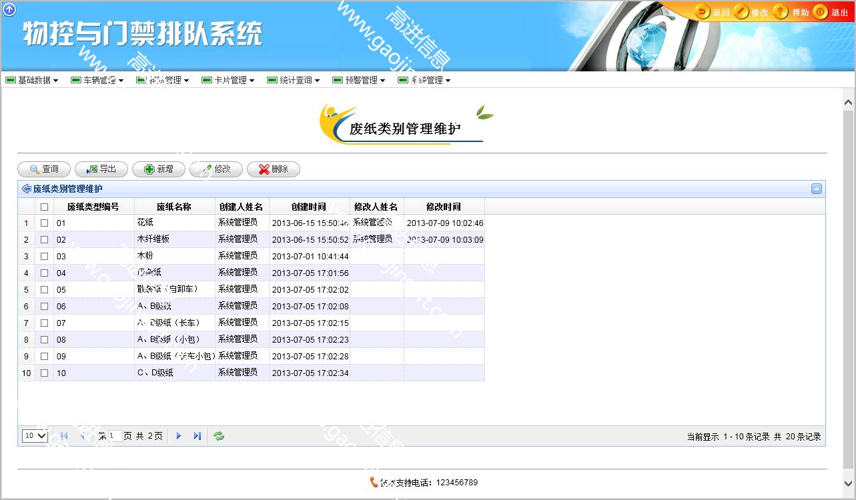856x500 pixels.
Task: Click the 退出 (exit) icon in header
Action: (820, 12)
